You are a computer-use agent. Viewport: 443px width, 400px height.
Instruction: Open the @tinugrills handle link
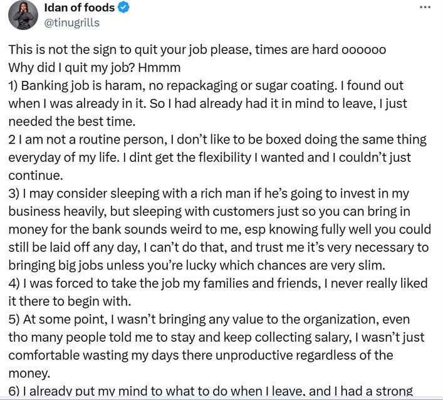click(x=72, y=23)
